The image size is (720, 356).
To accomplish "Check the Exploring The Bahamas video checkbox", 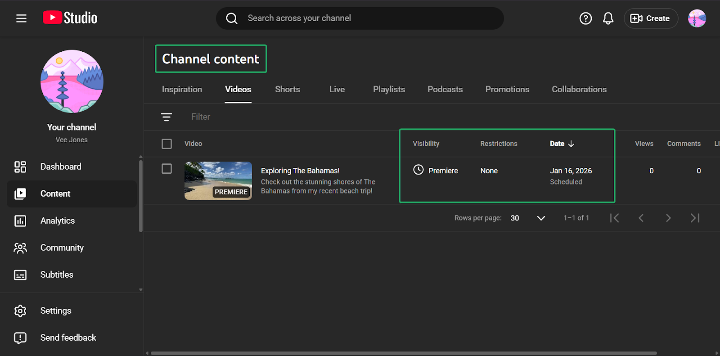I will [x=166, y=169].
